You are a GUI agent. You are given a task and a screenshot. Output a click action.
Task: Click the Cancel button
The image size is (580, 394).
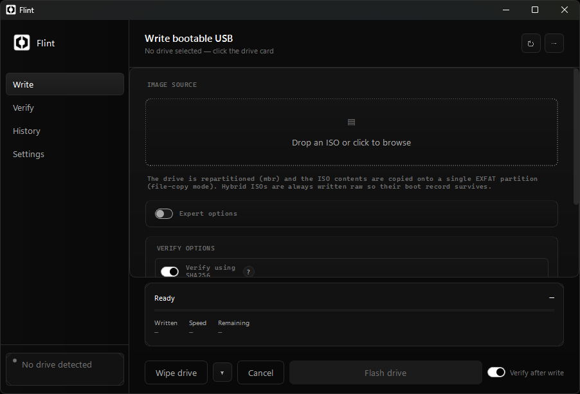pyautogui.click(x=260, y=373)
